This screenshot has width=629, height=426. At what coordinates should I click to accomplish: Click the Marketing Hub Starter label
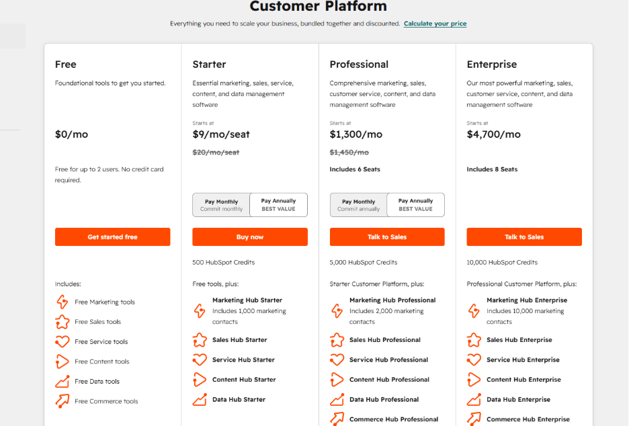pyautogui.click(x=247, y=300)
